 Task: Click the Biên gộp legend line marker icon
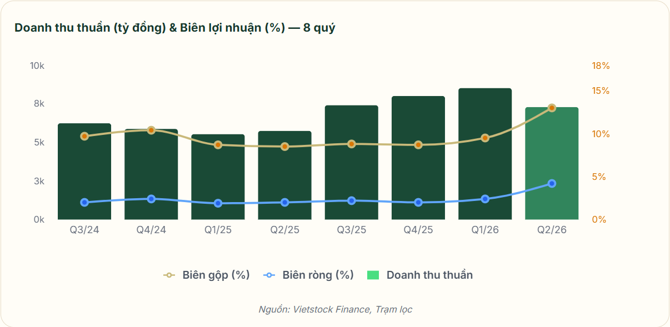[169, 275]
